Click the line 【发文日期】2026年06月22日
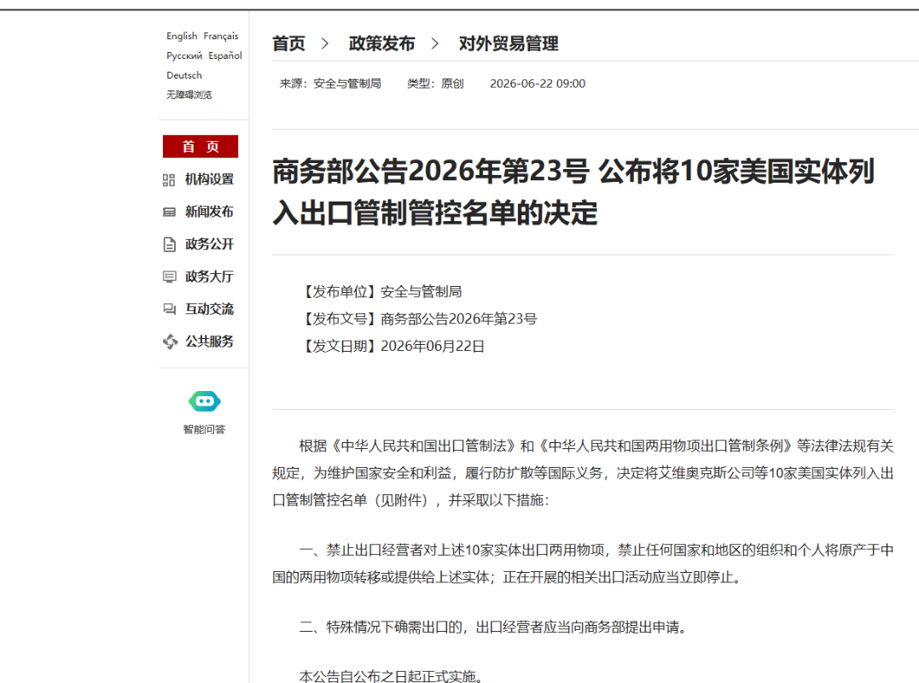The height and width of the screenshot is (683, 919). [x=393, y=347]
